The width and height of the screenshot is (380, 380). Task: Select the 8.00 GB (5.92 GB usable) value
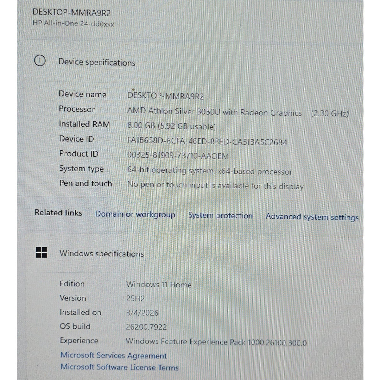coord(171,126)
